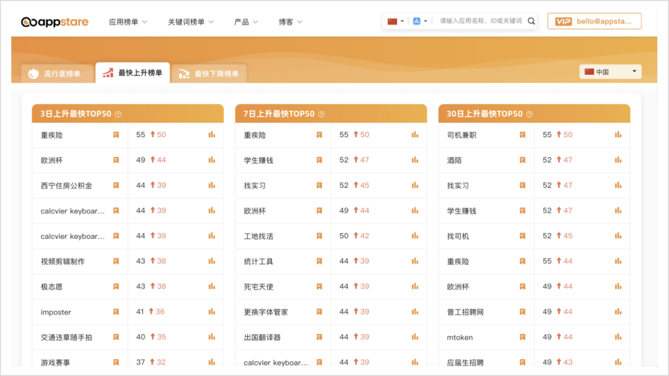Toggle the bookmark for mtoken

point(522,337)
